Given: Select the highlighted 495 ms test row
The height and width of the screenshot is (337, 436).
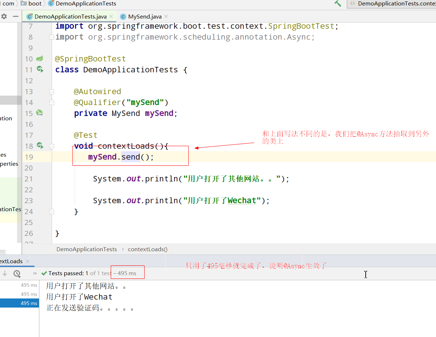Looking at the screenshot, I should point(19,303).
